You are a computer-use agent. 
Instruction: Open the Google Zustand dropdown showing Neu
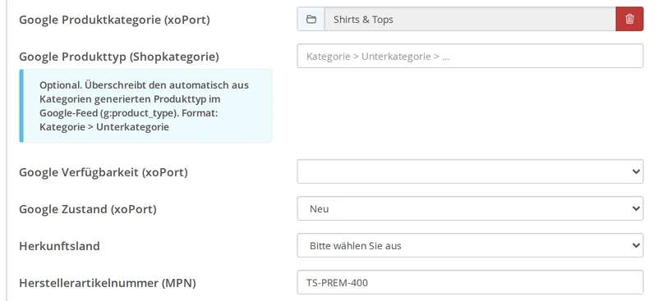[x=470, y=208]
